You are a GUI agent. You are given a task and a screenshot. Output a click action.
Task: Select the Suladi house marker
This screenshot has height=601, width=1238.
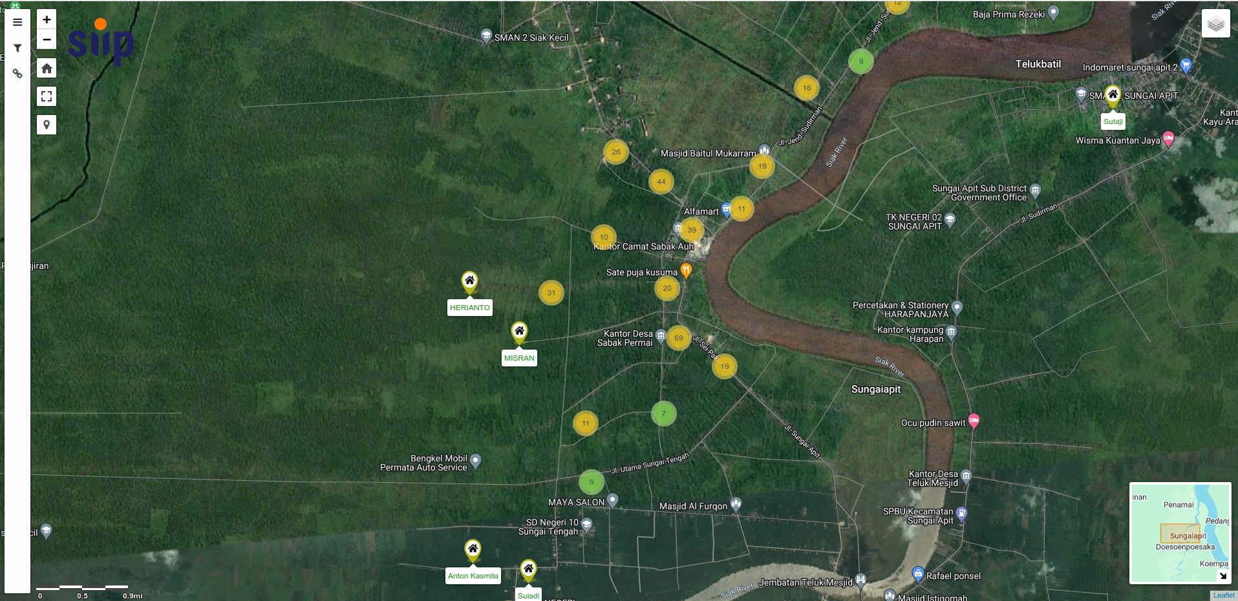pos(528,570)
